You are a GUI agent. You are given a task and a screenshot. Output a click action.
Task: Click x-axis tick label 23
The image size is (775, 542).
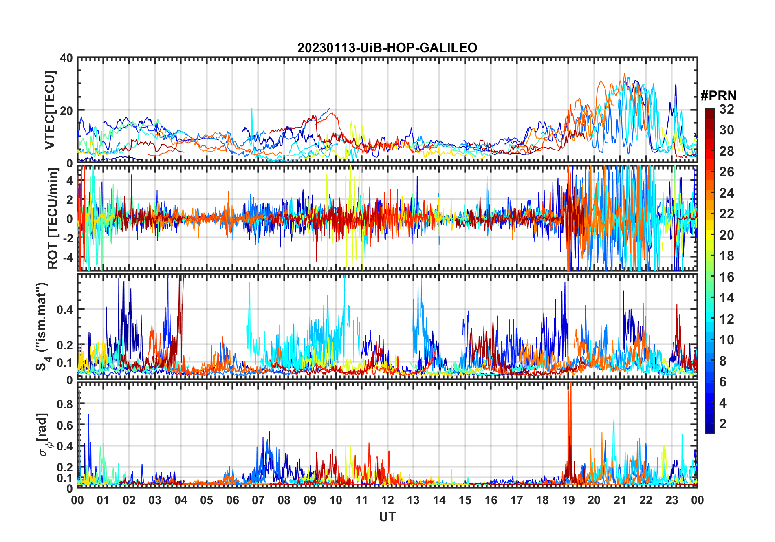pos(672,500)
